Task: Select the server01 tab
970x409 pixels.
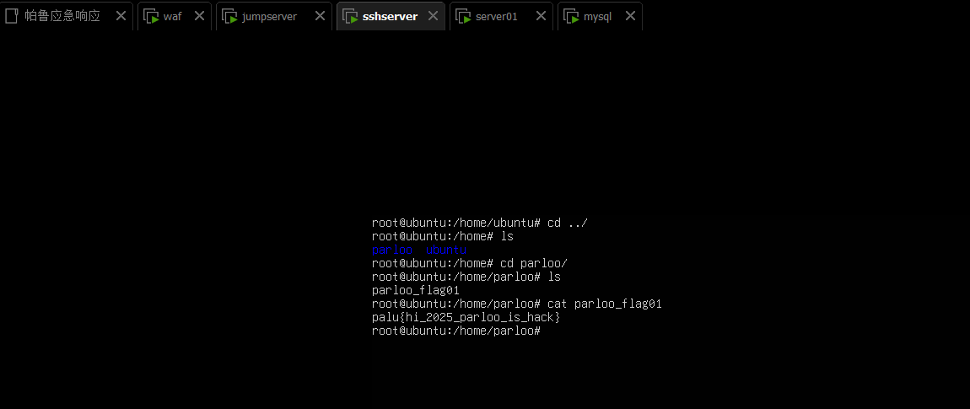Action: [x=497, y=16]
